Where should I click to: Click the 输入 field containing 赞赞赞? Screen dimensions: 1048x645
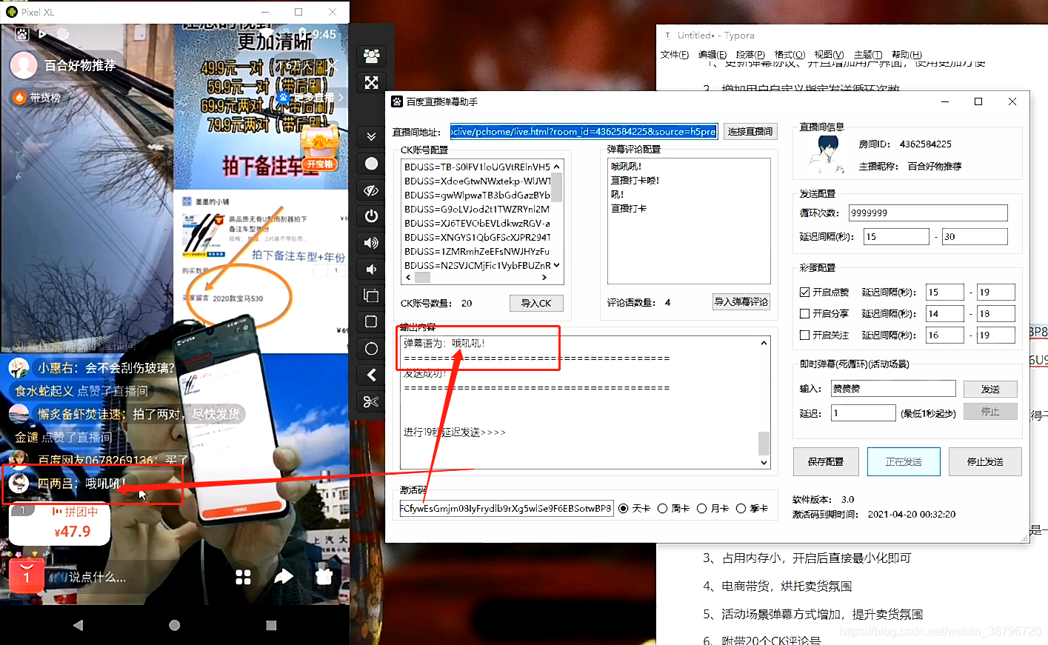pyautogui.click(x=893, y=388)
